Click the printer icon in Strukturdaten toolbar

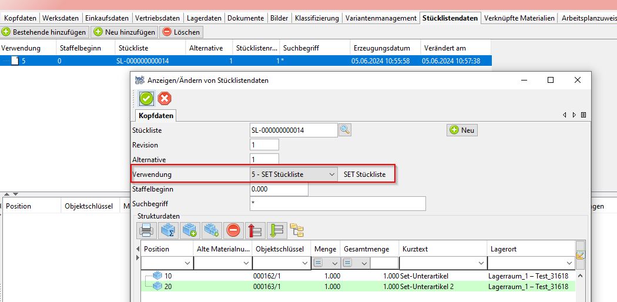tap(147, 230)
